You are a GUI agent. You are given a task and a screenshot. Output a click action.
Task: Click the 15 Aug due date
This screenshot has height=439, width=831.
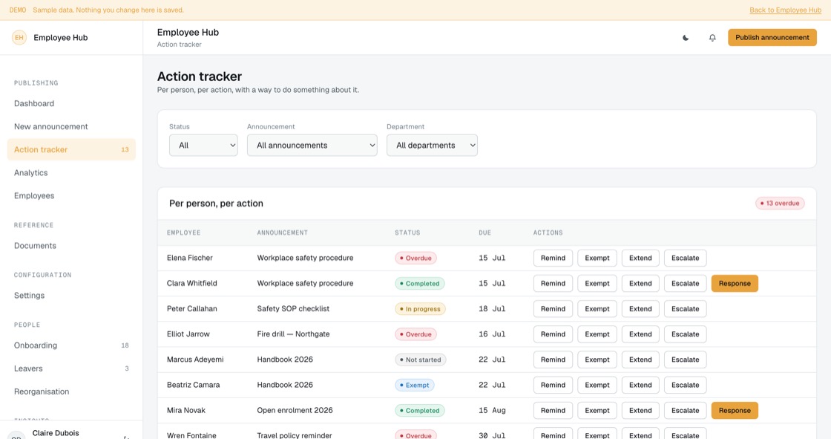click(492, 410)
